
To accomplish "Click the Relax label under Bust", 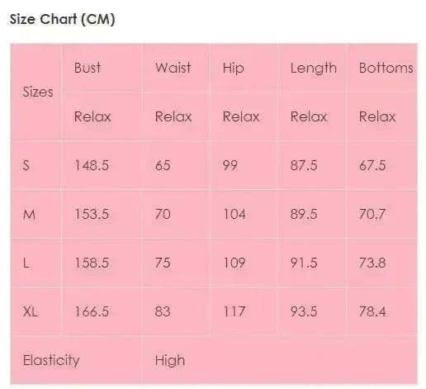I will 92,116.
